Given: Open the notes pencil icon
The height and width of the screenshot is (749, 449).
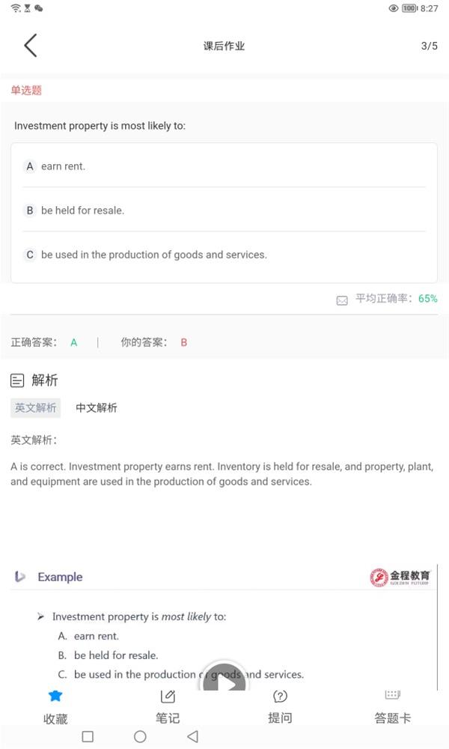Looking at the screenshot, I should (168, 697).
